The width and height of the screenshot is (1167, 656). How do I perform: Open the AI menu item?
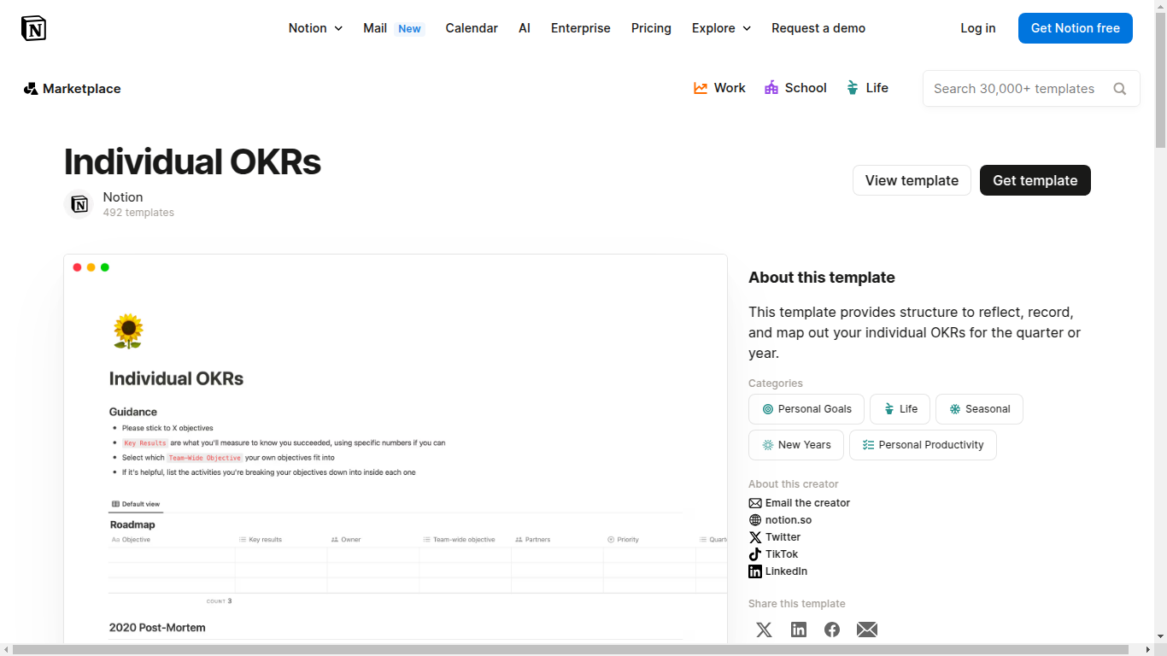coord(525,28)
